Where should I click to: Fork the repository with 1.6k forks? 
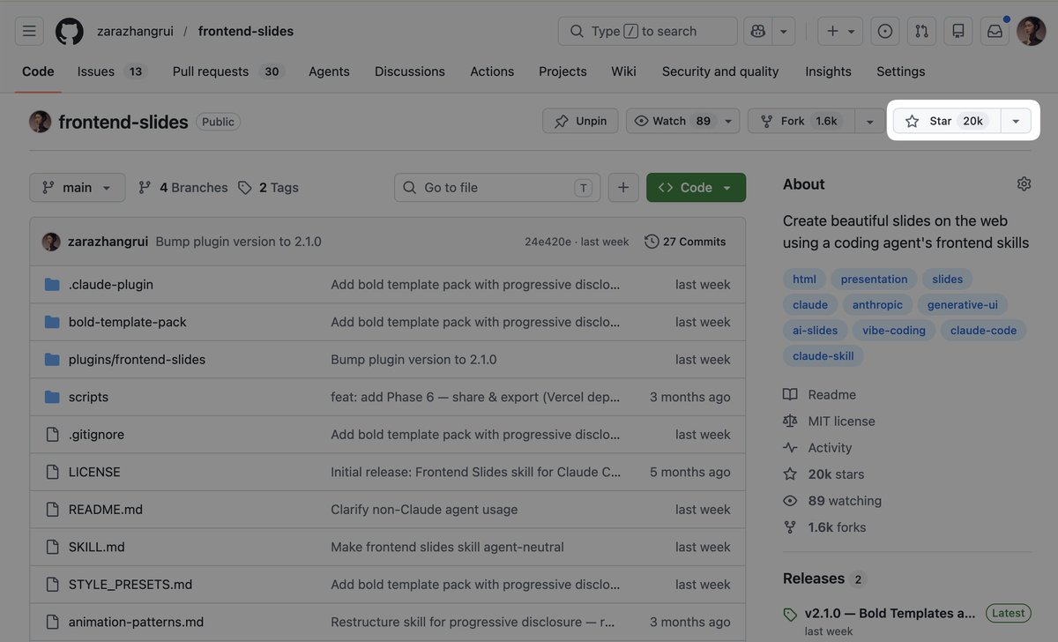(x=801, y=121)
